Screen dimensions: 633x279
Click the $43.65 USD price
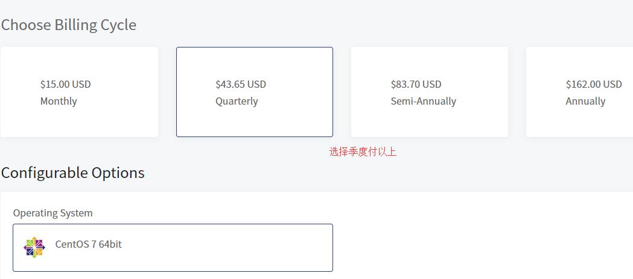pyautogui.click(x=240, y=84)
